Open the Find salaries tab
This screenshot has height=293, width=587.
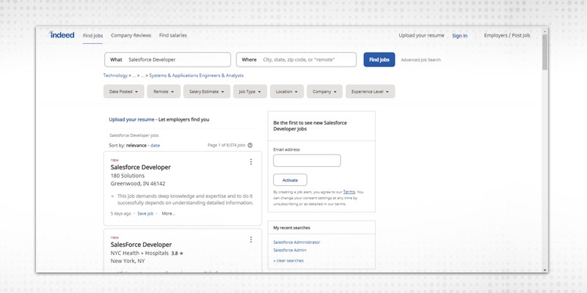(172, 35)
